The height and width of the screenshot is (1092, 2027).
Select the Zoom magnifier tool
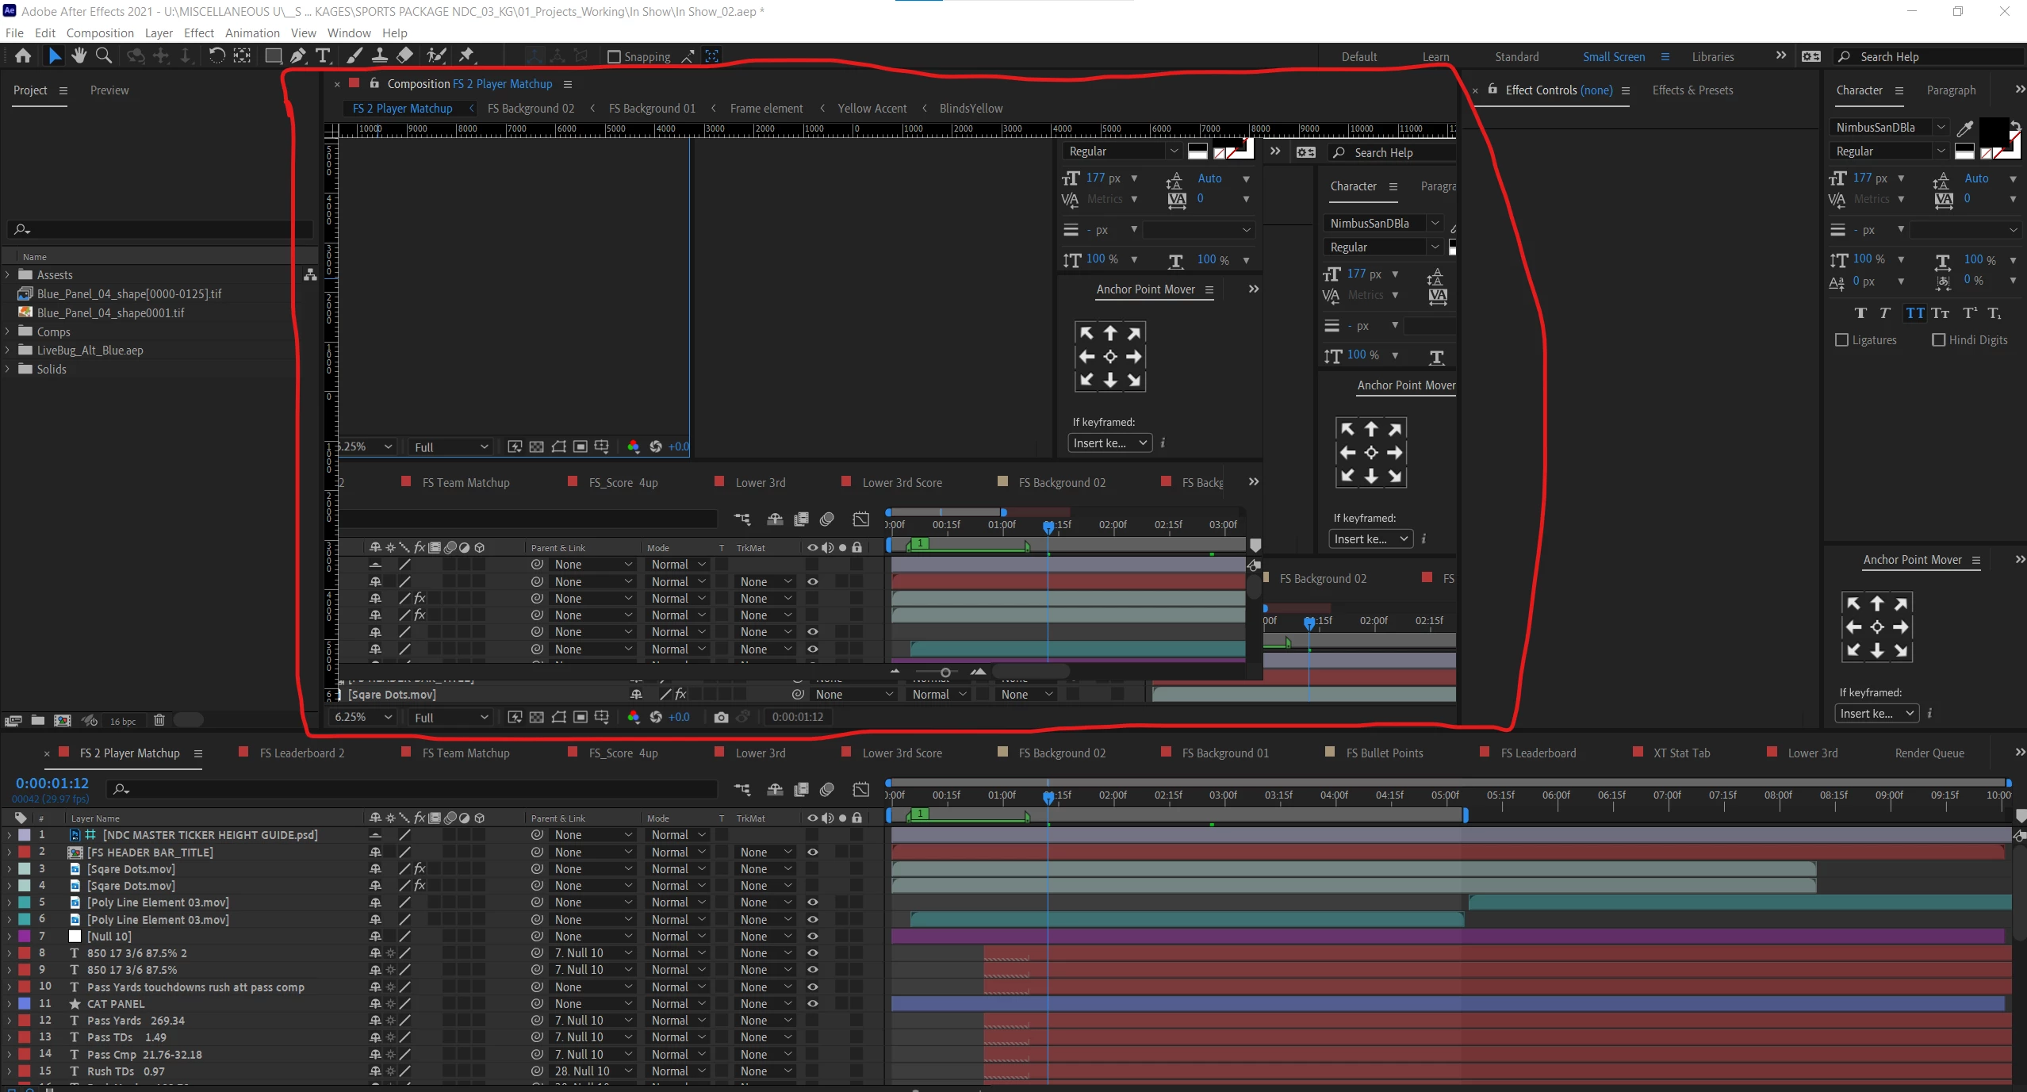(104, 56)
